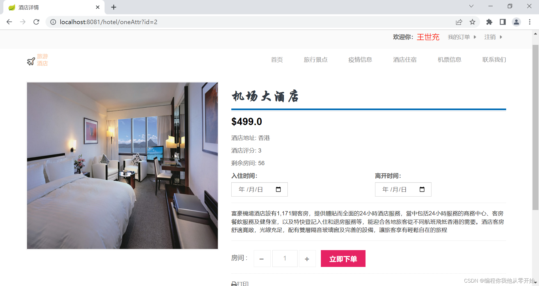Click the site info icon beside the URL
The width and height of the screenshot is (539, 286).
[53, 22]
